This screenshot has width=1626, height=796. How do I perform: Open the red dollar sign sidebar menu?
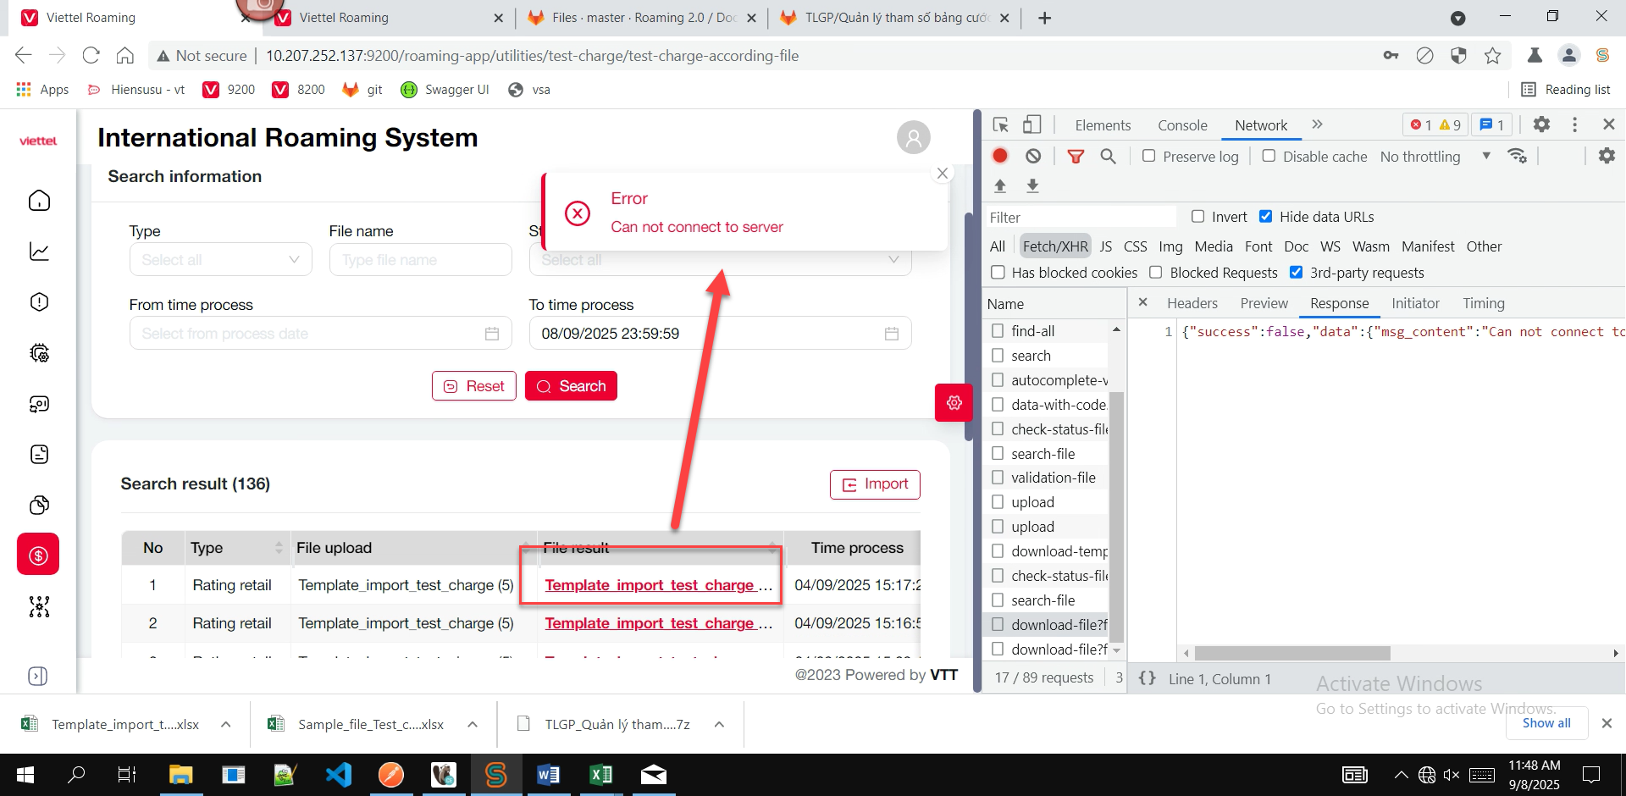pos(39,556)
